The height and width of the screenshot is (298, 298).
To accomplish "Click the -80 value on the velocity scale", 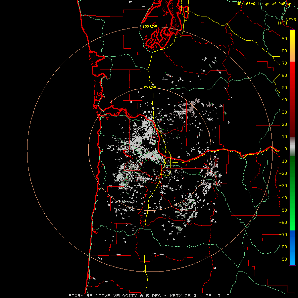I will 283,247.
